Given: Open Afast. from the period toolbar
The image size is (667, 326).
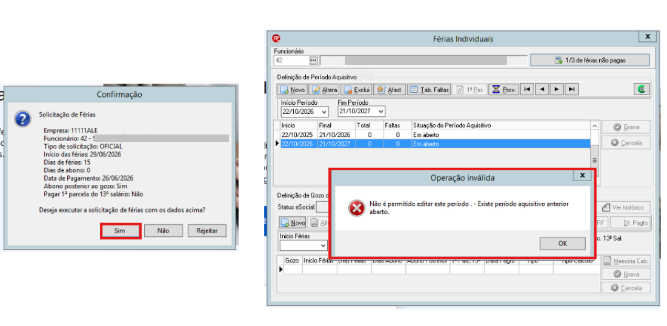Looking at the screenshot, I should (x=390, y=90).
